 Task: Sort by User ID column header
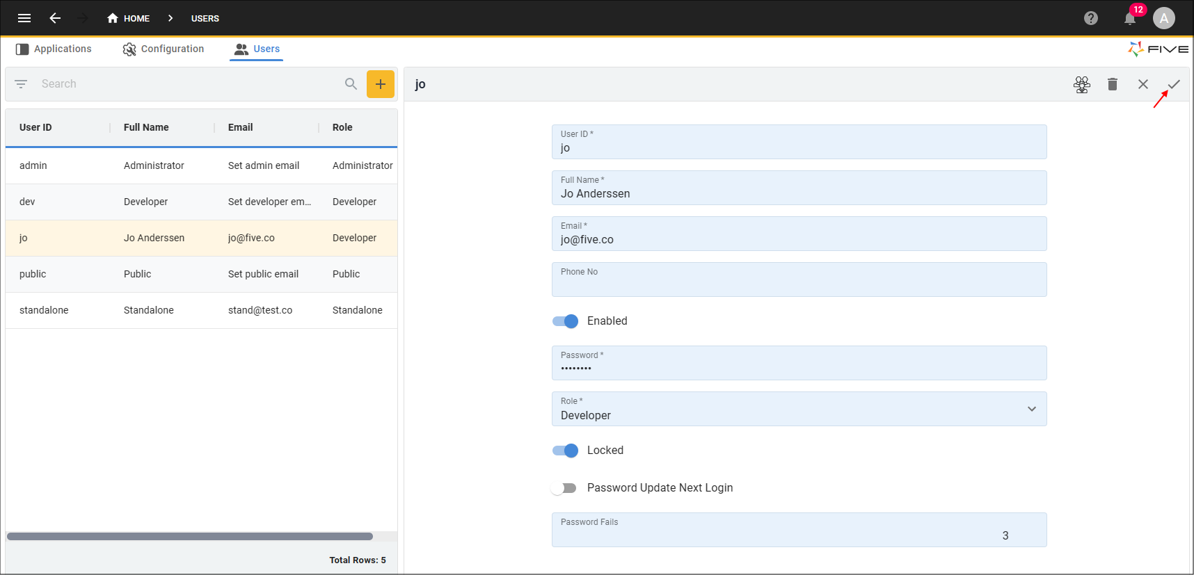tap(35, 127)
